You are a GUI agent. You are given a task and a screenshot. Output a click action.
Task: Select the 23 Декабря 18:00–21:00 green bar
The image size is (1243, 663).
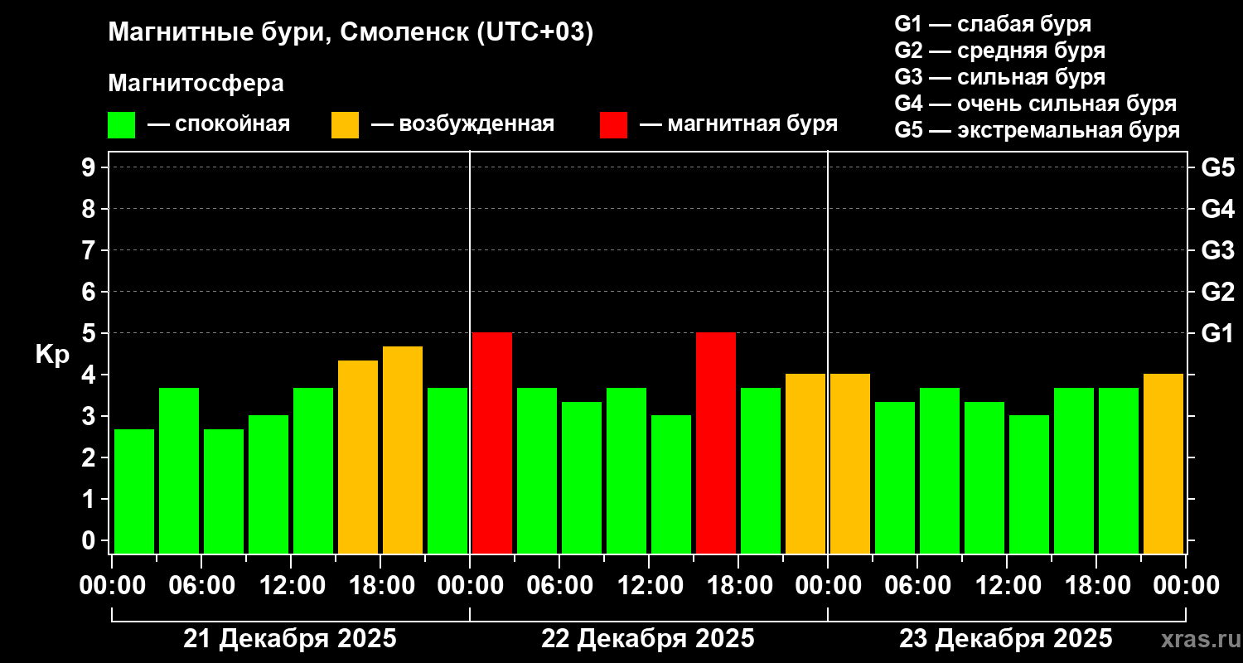(x=1119, y=471)
